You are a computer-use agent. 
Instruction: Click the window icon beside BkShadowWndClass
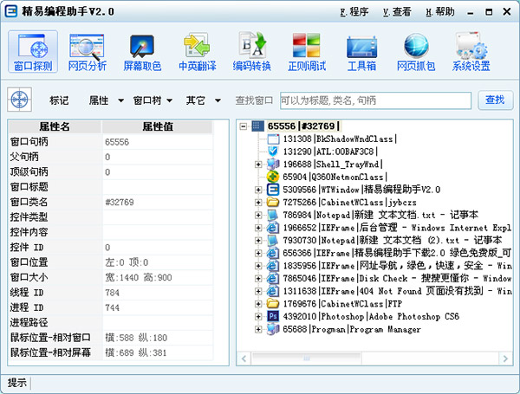click(x=273, y=139)
